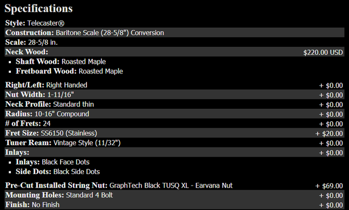The height and width of the screenshot is (210, 349).
Task: Select the Side Dots Black Side Dots item
Action: (x=58, y=171)
